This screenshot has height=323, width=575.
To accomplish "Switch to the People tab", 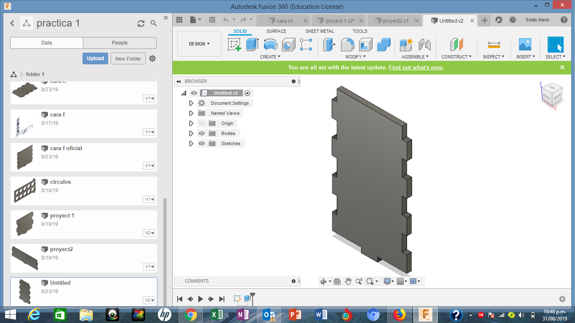I will (x=120, y=43).
